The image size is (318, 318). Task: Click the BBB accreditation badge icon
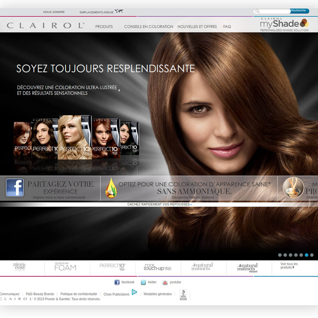point(183,295)
